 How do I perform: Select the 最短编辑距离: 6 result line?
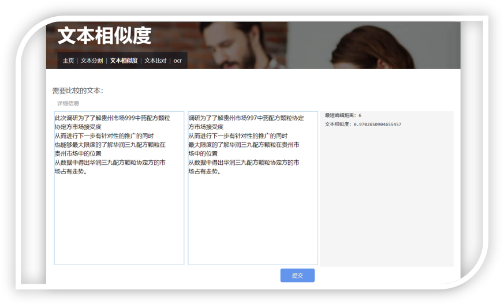tap(343, 115)
